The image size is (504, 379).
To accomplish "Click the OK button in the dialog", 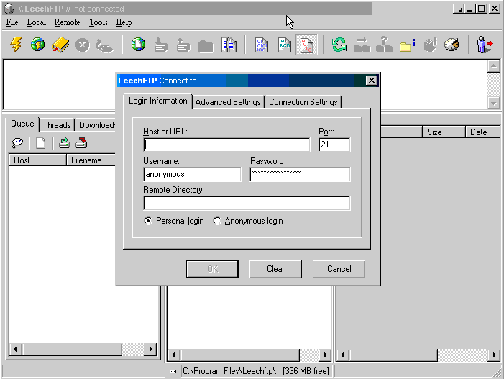I will click(x=213, y=269).
